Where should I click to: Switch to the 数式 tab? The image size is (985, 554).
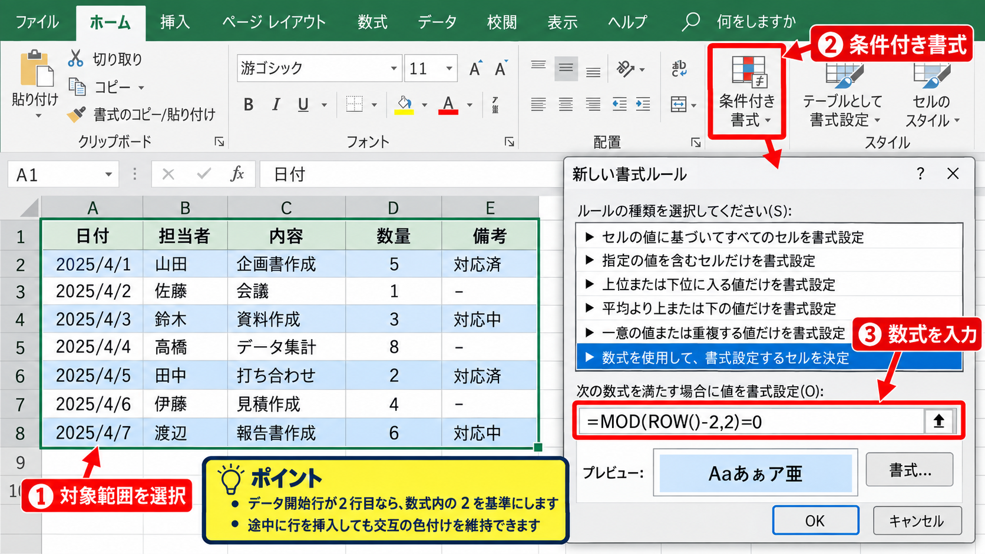click(372, 22)
